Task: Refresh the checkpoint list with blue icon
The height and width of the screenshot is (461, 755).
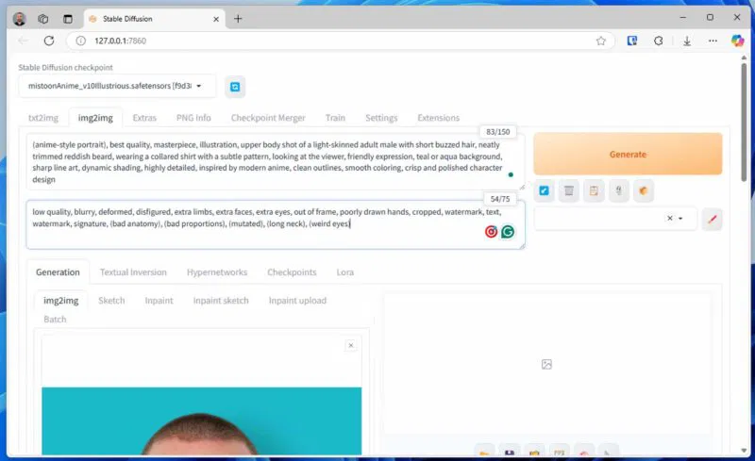Action: [235, 87]
